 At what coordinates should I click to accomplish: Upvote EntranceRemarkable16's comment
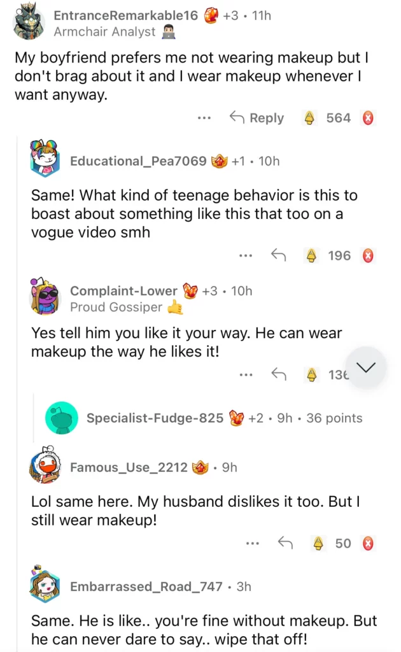[310, 118]
